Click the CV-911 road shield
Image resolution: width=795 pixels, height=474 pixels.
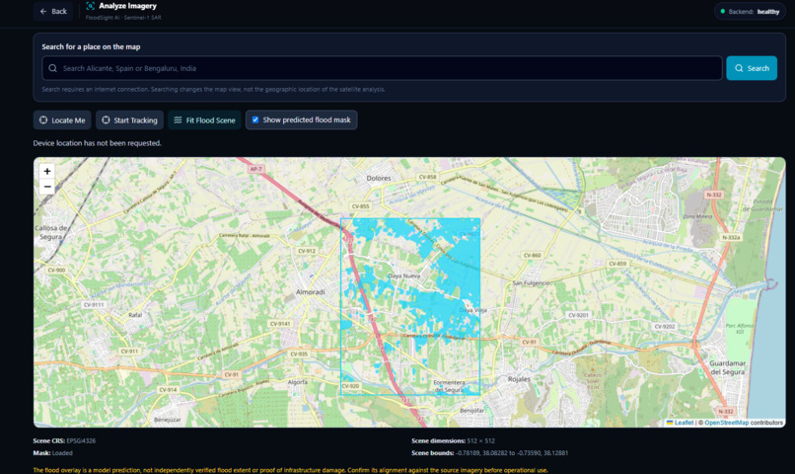pos(129,352)
